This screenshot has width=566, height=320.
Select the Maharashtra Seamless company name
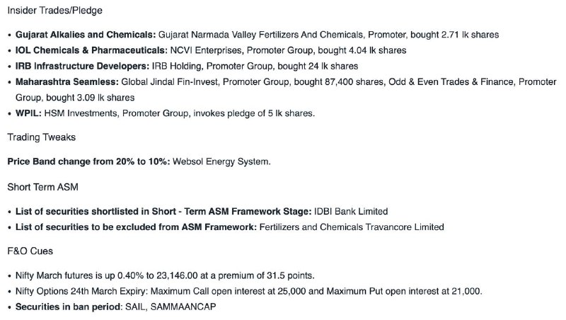pyautogui.click(x=67, y=82)
